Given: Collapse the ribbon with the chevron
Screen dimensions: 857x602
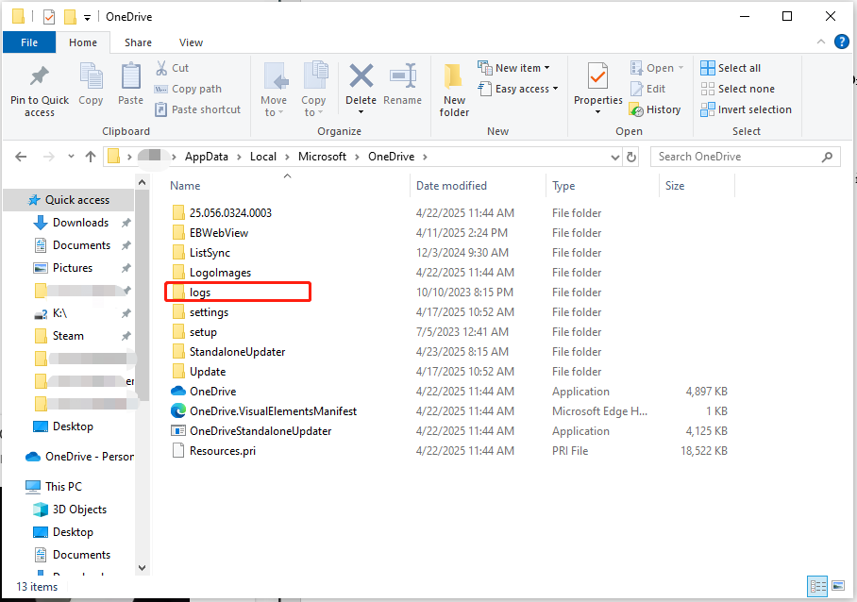Looking at the screenshot, I should tap(821, 42).
